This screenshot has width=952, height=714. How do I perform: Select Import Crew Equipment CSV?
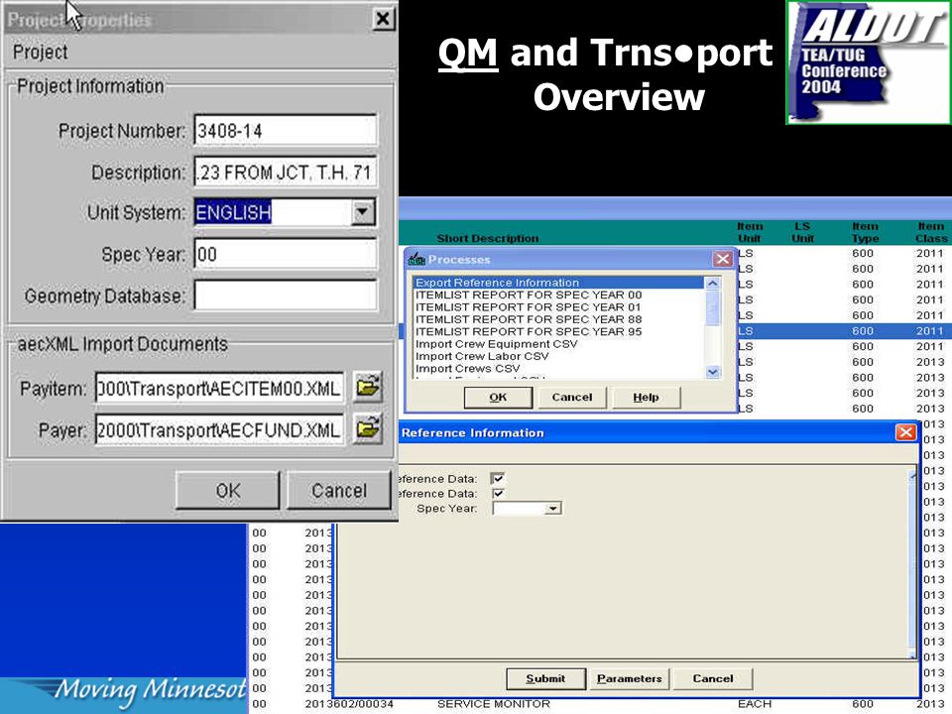point(496,344)
